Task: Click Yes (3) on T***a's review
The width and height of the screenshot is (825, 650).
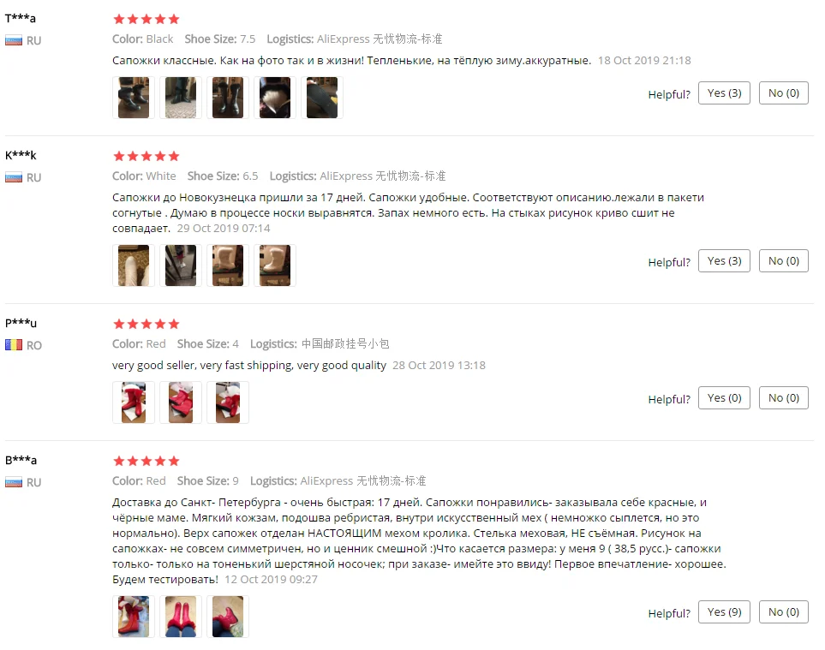Action: coord(724,93)
